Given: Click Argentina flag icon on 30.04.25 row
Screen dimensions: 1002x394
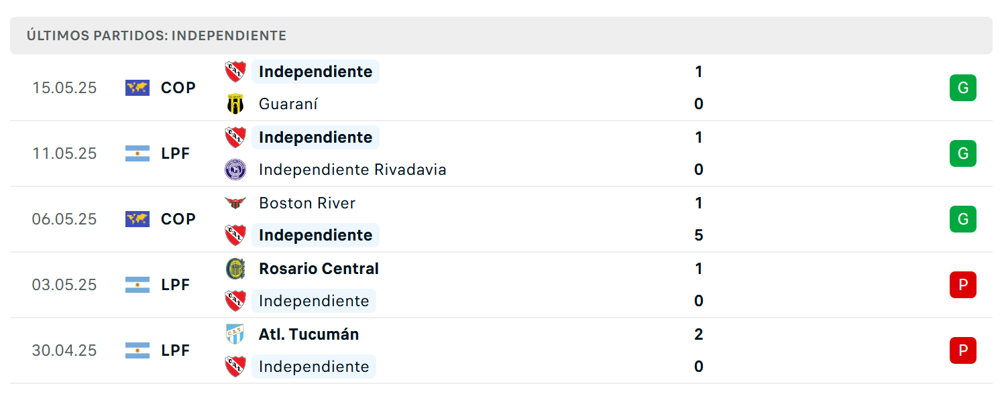Looking at the screenshot, I should coord(137,350).
